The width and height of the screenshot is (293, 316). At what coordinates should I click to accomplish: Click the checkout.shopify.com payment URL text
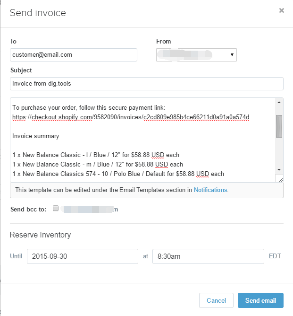(131, 117)
